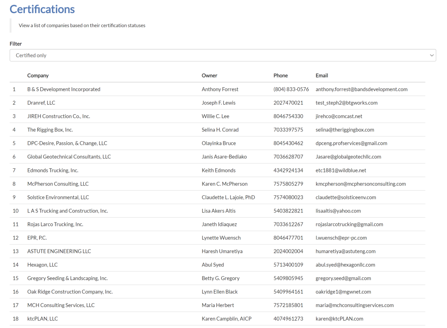The height and width of the screenshot is (328, 447).
Task: Click the lisaaltis@yahoo.com email address
Action: [338, 211]
